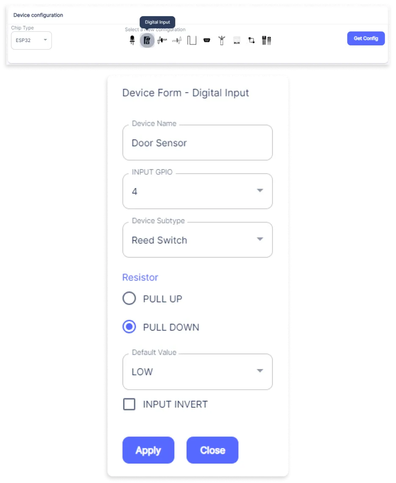This screenshot has width=396, height=483.
Task: Click the waveform icon beside Digital Input icon
Action: click(x=162, y=41)
